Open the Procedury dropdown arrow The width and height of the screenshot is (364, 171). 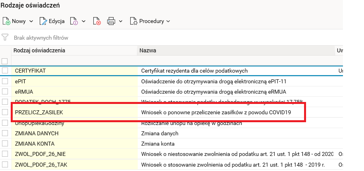point(168,21)
